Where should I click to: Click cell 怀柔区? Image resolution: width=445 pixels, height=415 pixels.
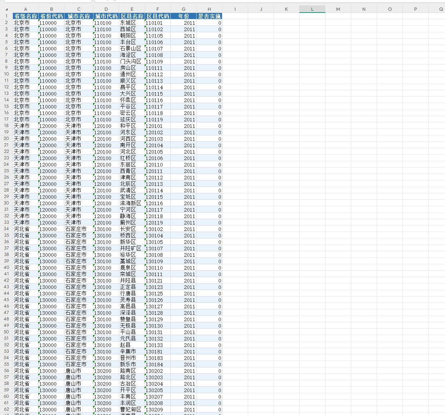[132, 100]
